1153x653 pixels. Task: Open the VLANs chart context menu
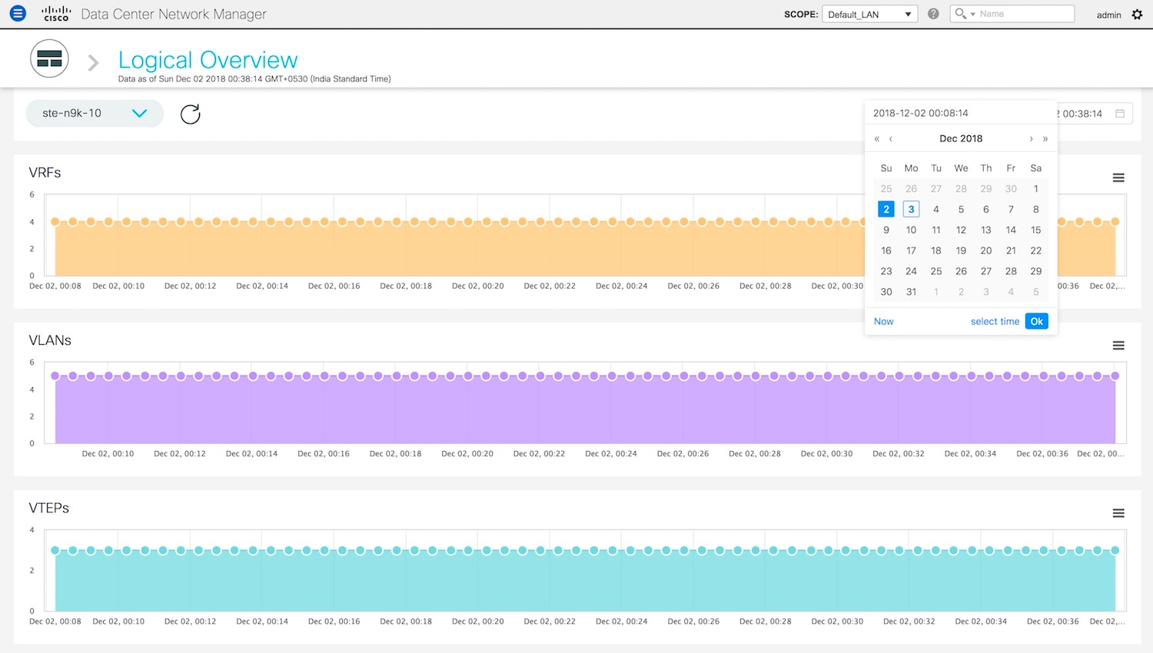[1118, 346]
